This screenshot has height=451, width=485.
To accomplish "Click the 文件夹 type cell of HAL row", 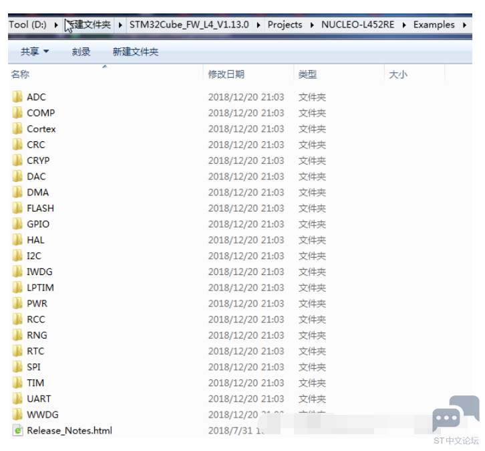I will [x=312, y=240].
